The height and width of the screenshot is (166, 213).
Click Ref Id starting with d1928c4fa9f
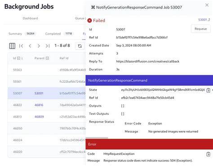(x=72, y=70)
